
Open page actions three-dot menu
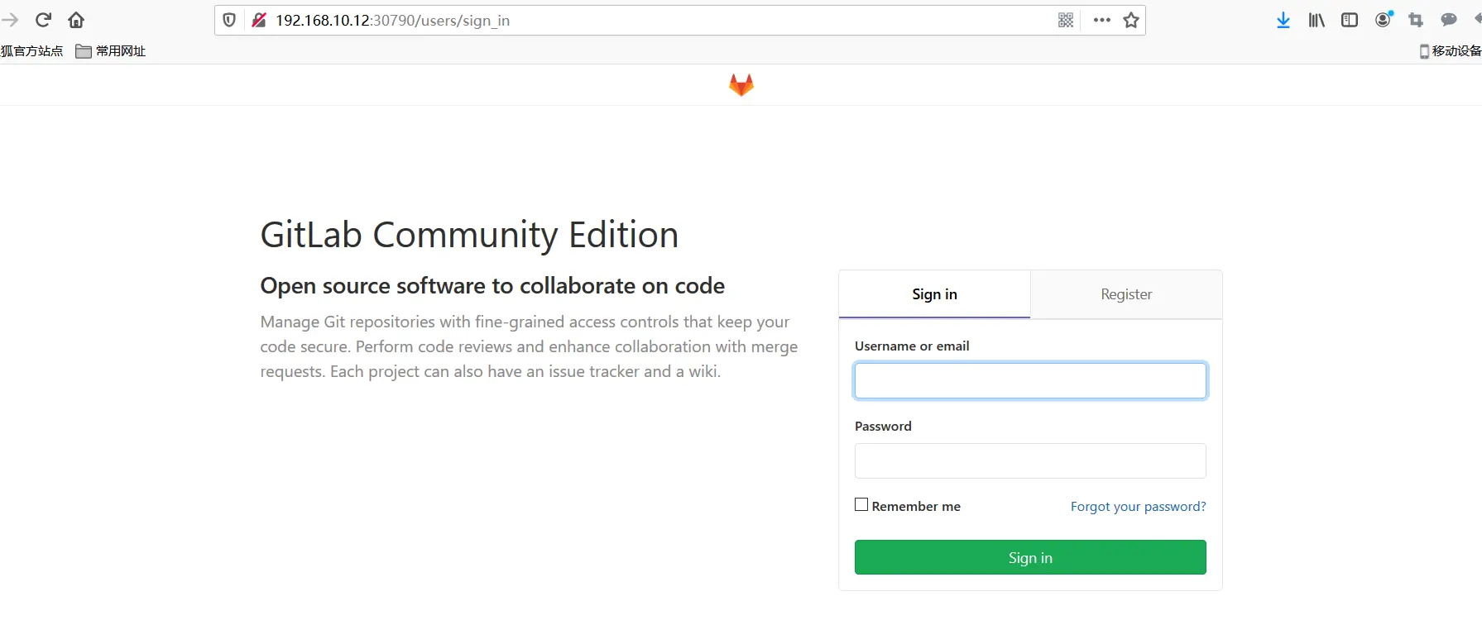[1101, 20]
